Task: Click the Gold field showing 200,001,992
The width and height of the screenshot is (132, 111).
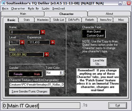Action: [27, 54]
